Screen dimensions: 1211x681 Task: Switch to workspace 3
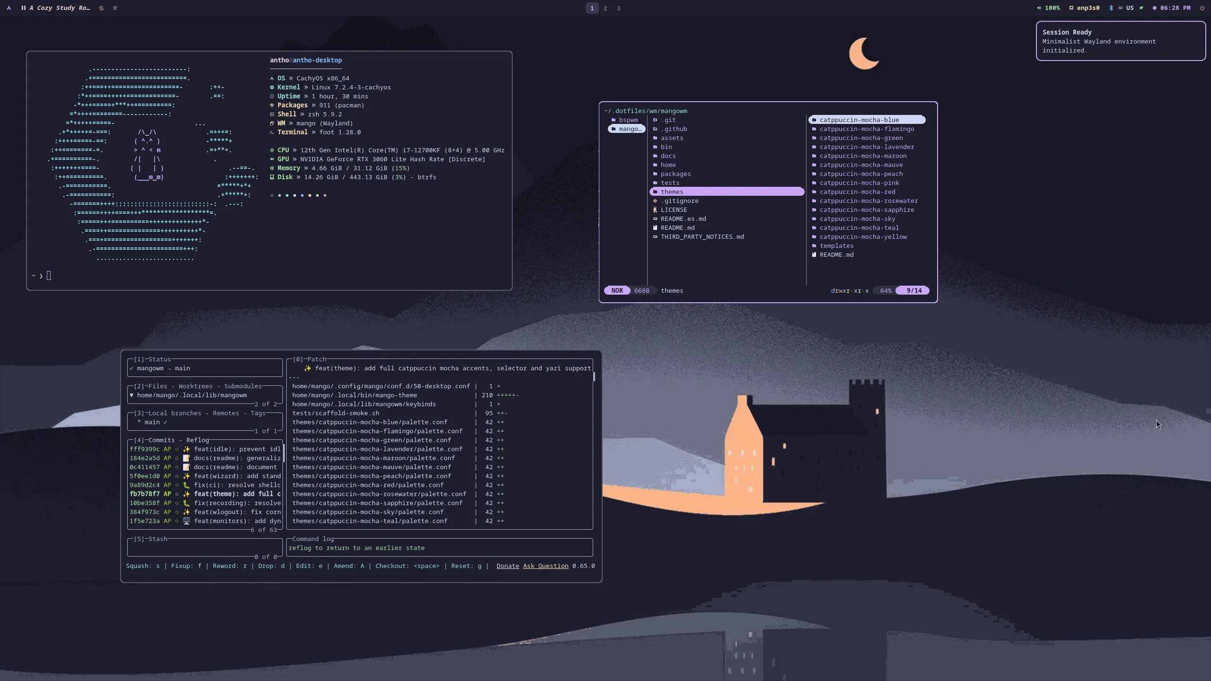coord(618,8)
